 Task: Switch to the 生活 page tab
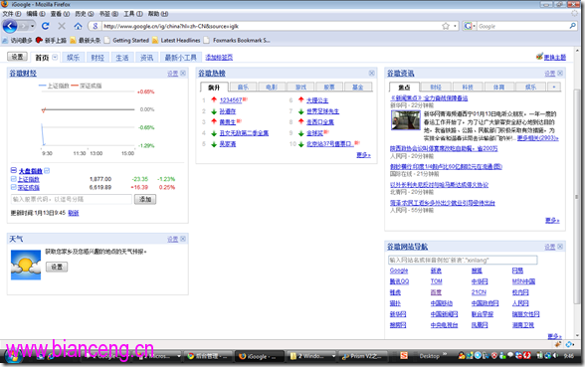[x=122, y=58]
